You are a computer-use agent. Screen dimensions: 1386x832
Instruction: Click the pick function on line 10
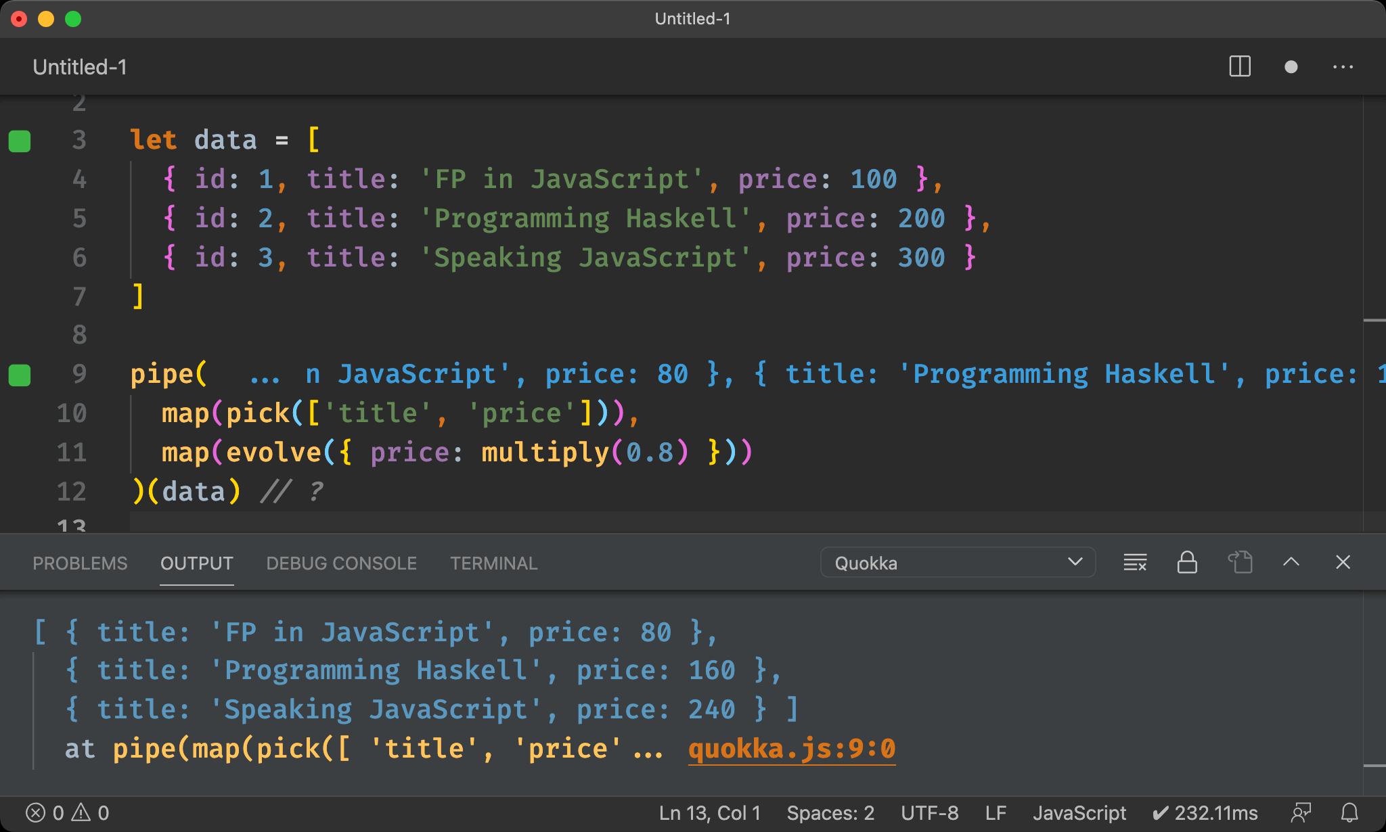pyautogui.click(x=258, y=413)
